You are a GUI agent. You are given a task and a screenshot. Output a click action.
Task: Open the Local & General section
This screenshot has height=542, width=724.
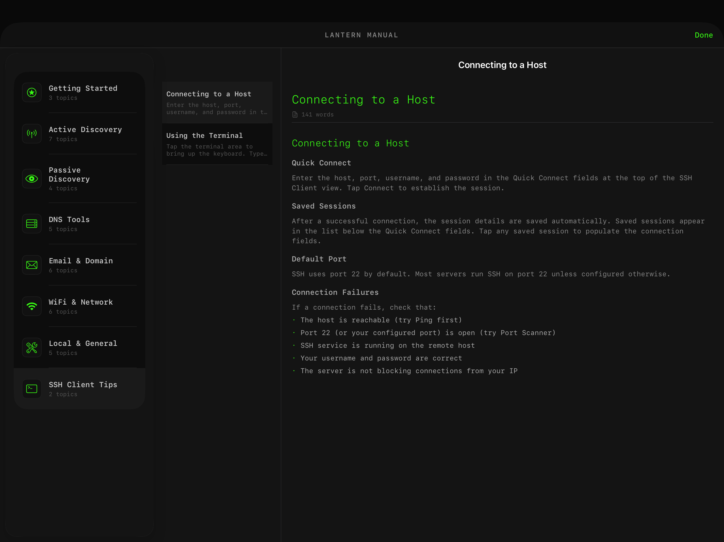[x=83, y=344]
